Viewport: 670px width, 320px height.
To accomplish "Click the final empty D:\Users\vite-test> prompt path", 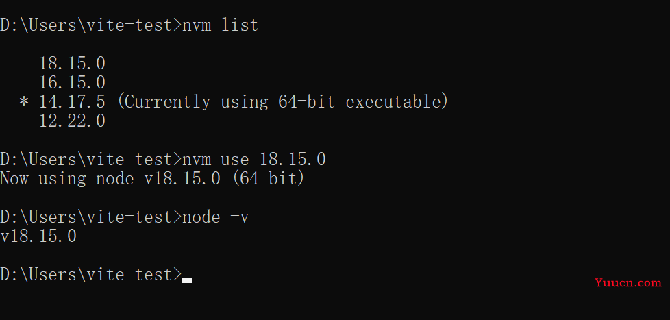I will (x=91, y=275).
